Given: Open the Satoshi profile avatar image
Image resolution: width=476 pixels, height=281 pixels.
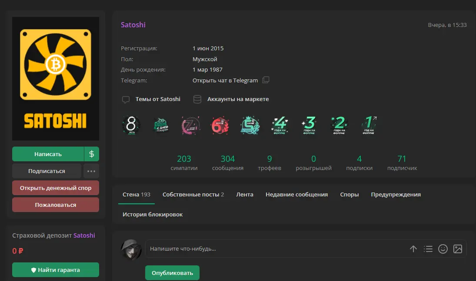Looking at the screenshot, I should coord(56,79).
